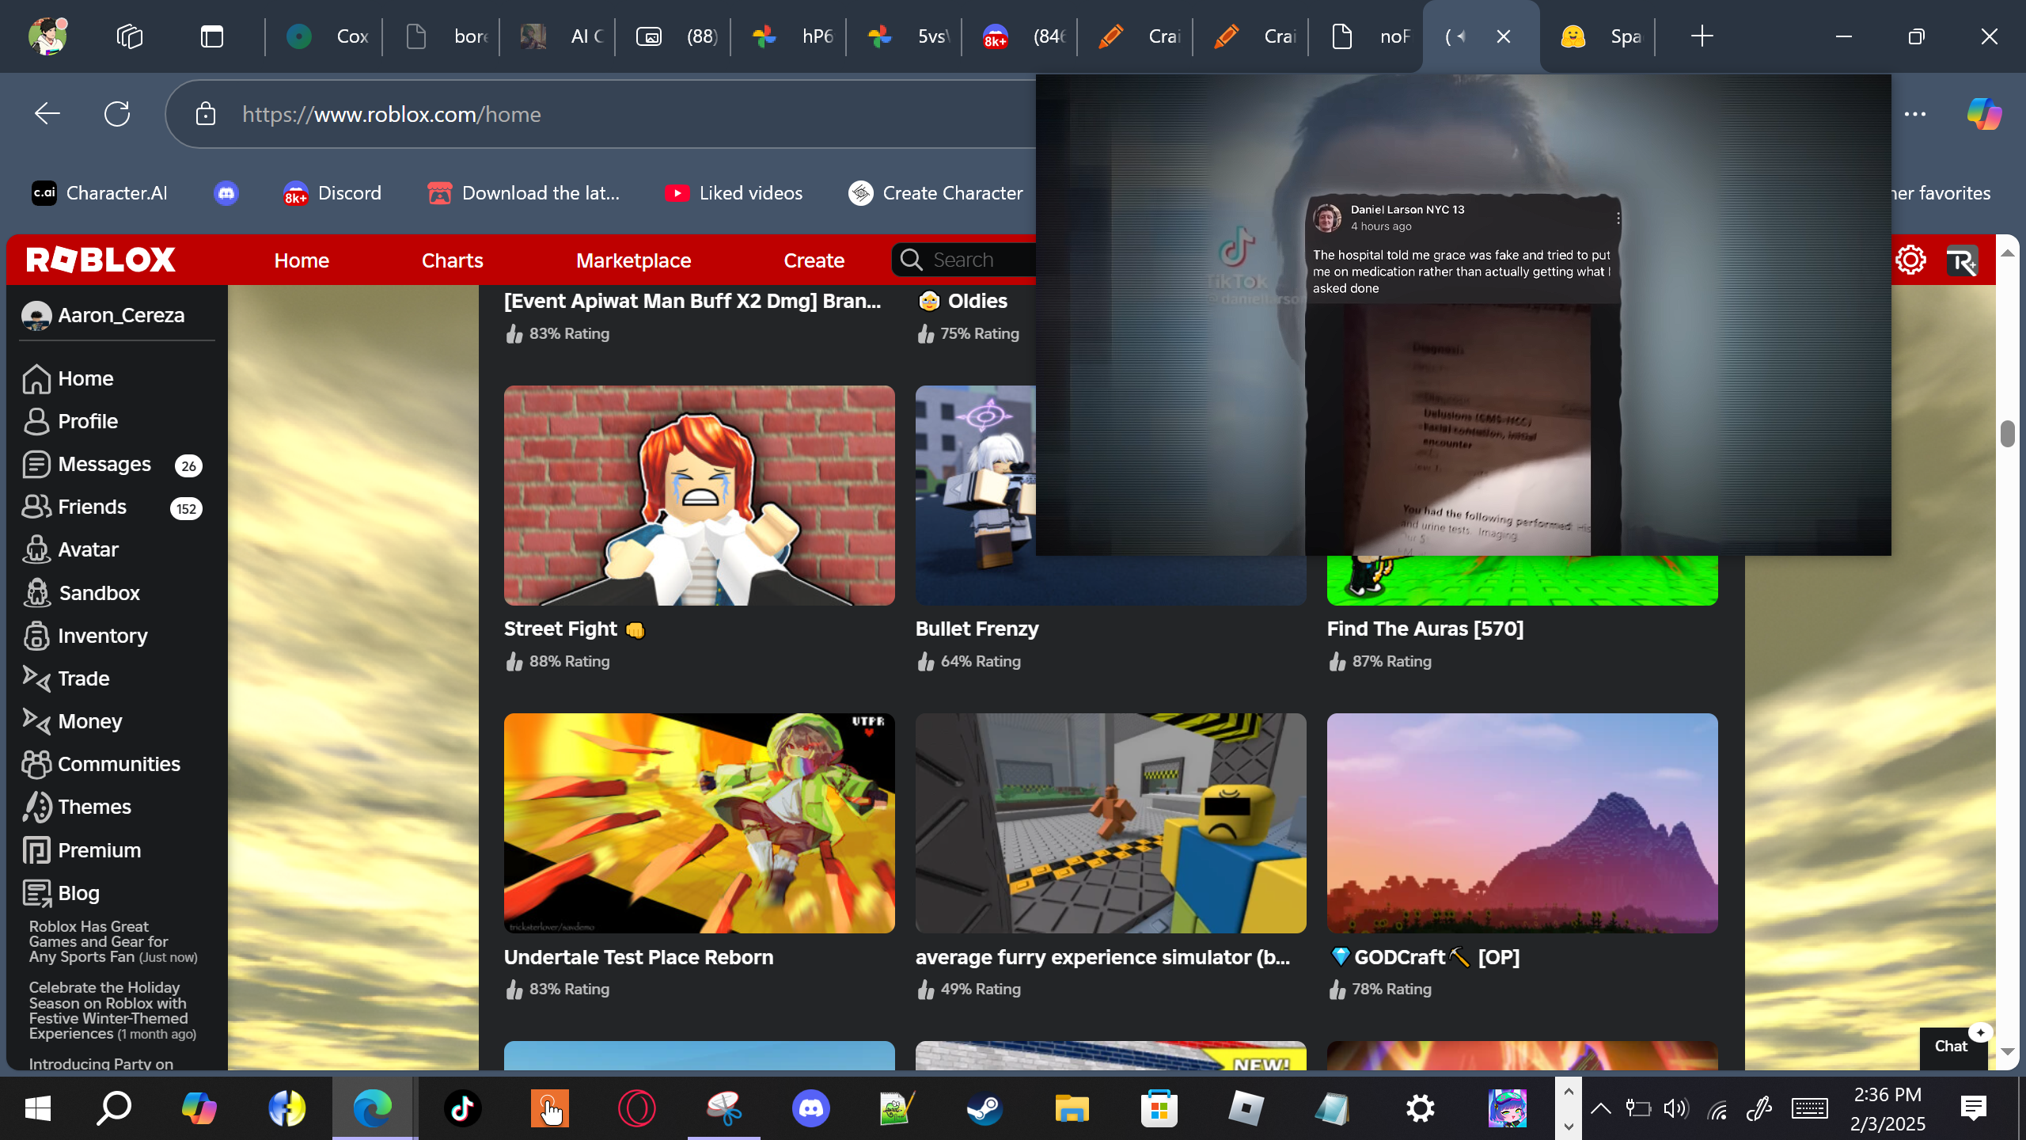Open TikTok from the Windows taskbar
The image size is (2026, 1140).
pos(463,1108)
